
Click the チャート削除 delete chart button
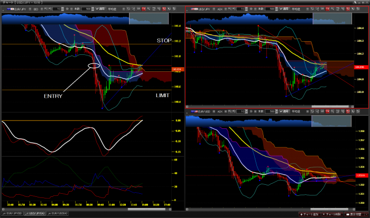click(331, 214)
